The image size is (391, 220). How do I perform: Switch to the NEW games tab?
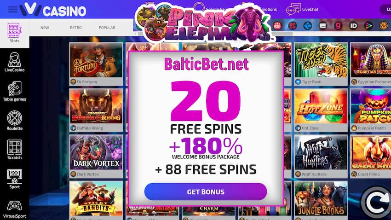[45, 28]
